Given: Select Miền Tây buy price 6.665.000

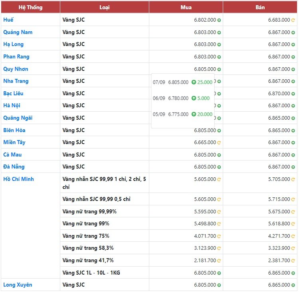Looking at the screenshot, I should coord(205,142).
